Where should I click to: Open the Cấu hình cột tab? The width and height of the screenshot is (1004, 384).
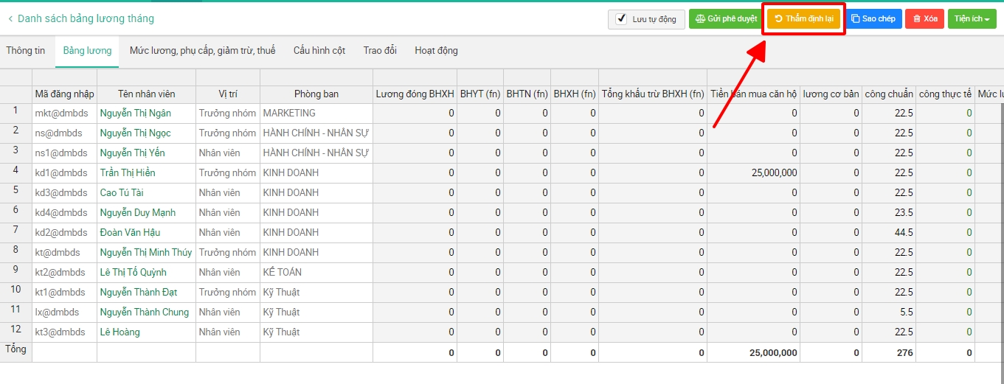(319, 51)
